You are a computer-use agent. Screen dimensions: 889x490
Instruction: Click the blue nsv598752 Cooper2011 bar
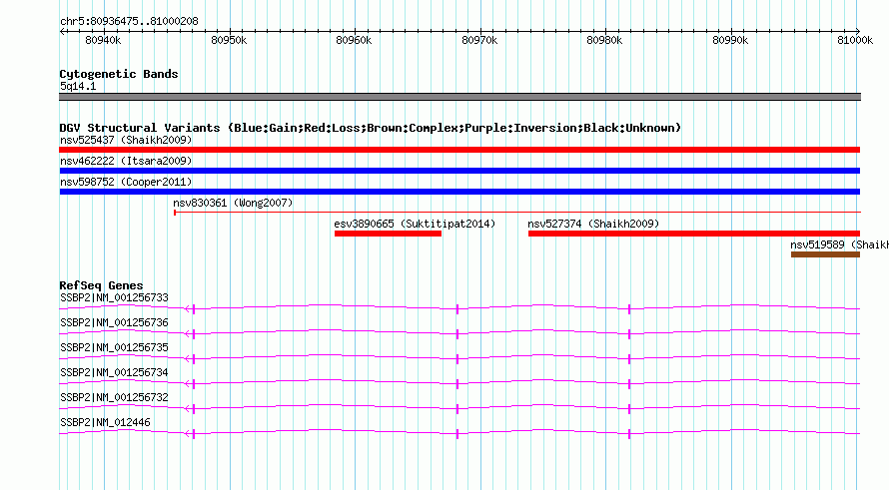(x=459, y=192)
